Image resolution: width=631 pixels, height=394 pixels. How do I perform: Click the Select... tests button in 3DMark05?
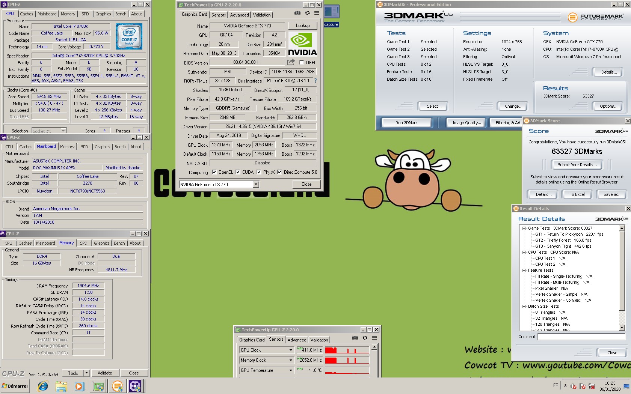434,106
